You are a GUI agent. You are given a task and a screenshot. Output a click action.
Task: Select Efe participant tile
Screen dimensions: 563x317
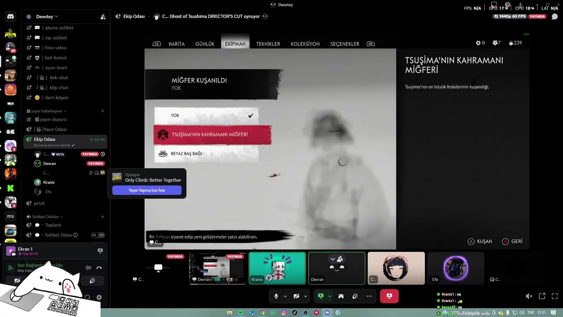click(456, 268)
